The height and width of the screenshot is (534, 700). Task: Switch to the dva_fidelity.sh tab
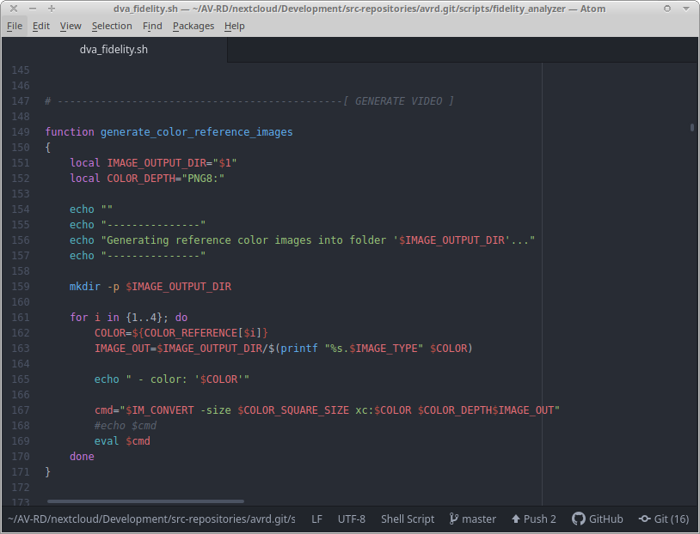(114, 50)
